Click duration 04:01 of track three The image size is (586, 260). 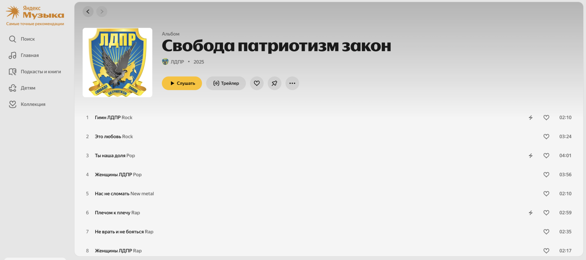[x=565, y=156]
